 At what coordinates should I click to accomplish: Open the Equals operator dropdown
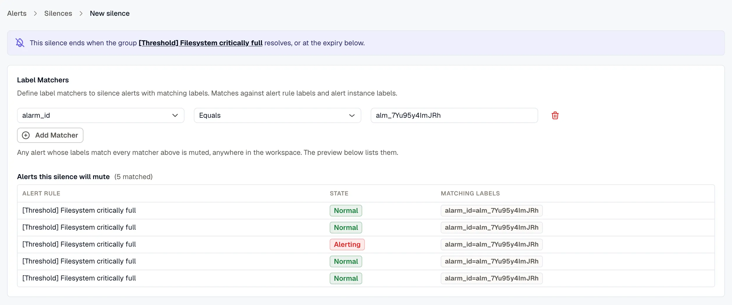coord(277,115)
